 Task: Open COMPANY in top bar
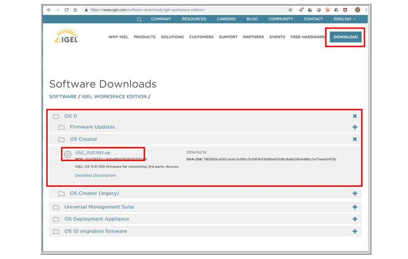161,19
